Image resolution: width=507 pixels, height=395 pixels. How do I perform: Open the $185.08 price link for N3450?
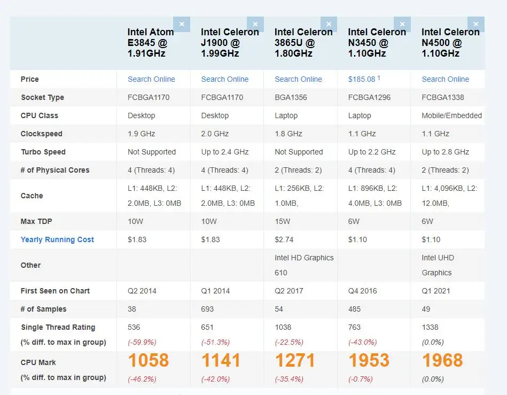tap(362, 79)
